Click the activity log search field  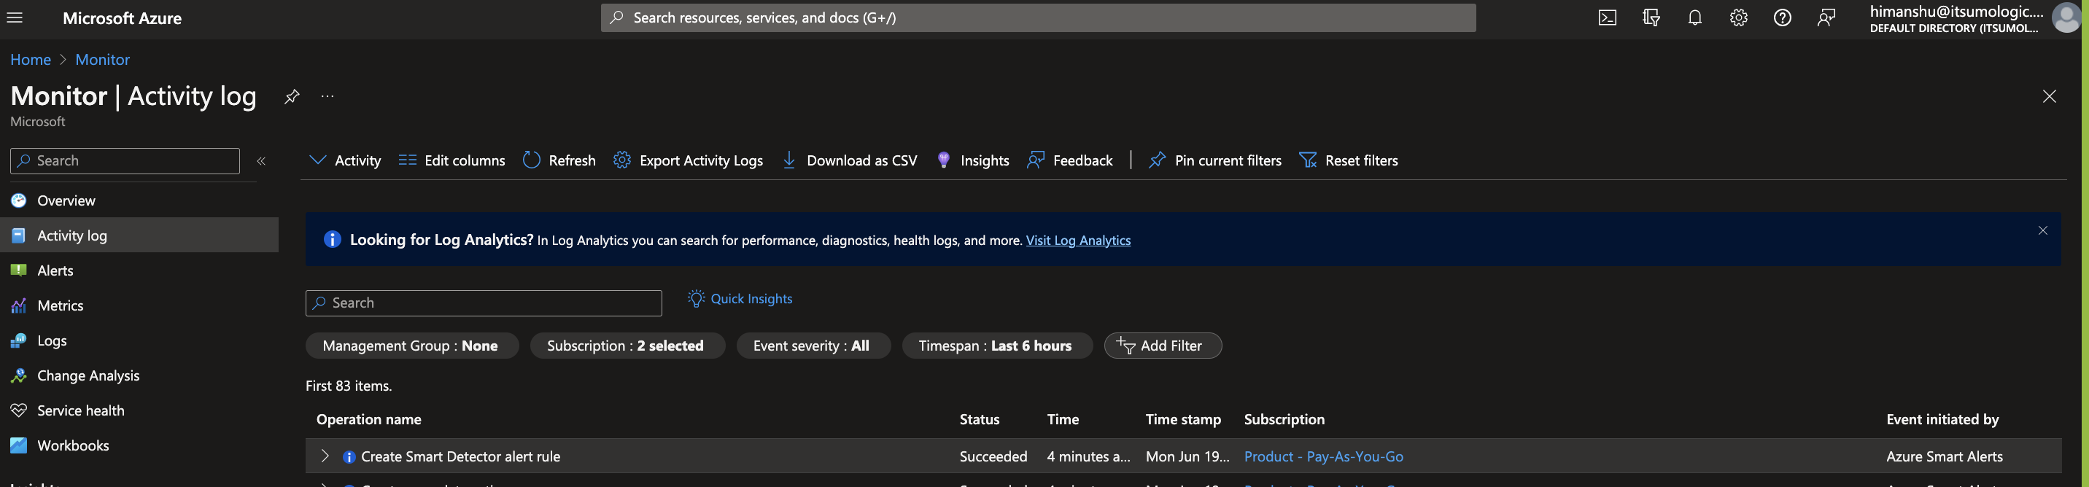pos(484,303)
